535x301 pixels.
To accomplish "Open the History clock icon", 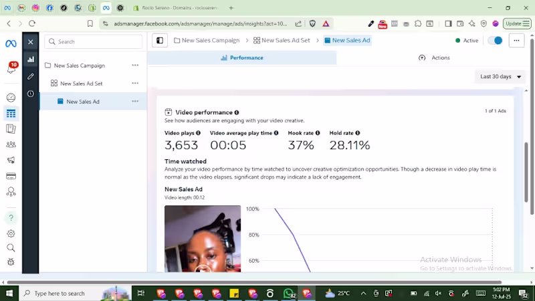I will pyautogui.click(x=31, y=94).
